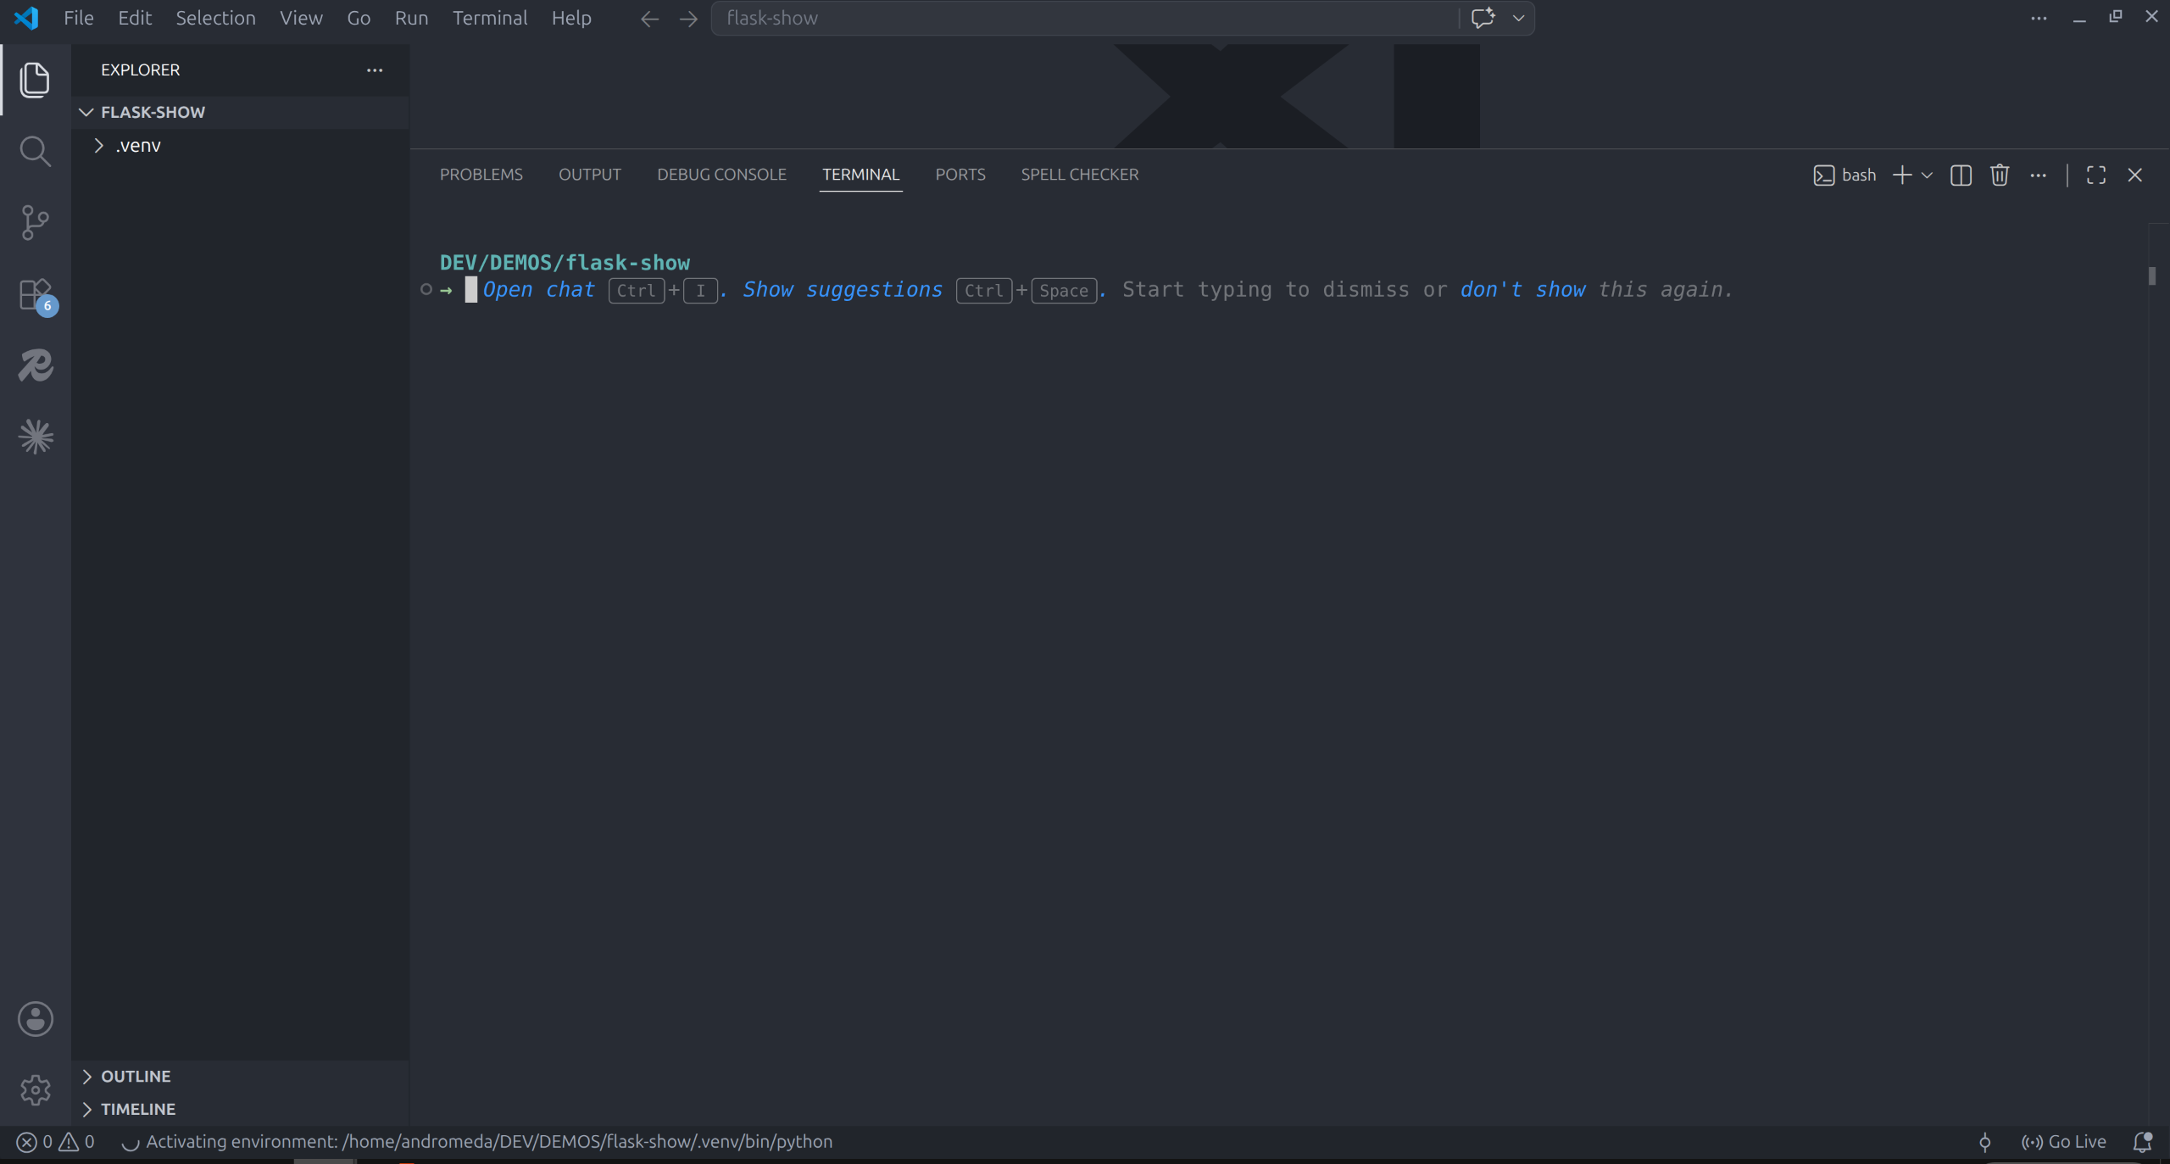Viewport: 2170px width, 1164px height.
Task: Open notifications bell icon
Action: [2143, 1142]
